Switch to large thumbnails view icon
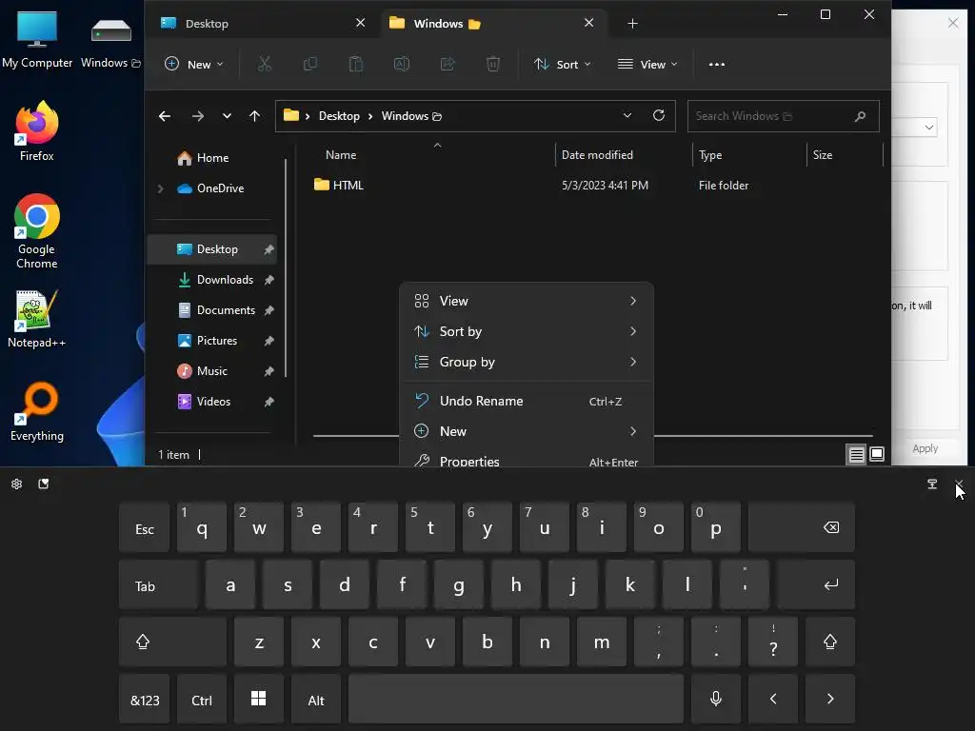Image resolution: width=975 pixels, height=731 pixels. (877, 454)
